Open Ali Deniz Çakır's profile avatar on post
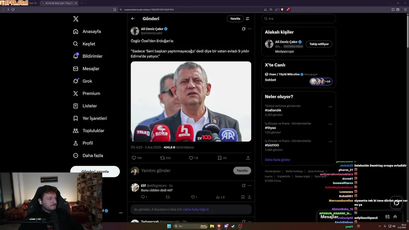Screen dimensions: 409x230 (135, 31)
